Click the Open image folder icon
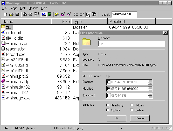The height and width of the screenshot is (131, 173). [x=11, y=14]
